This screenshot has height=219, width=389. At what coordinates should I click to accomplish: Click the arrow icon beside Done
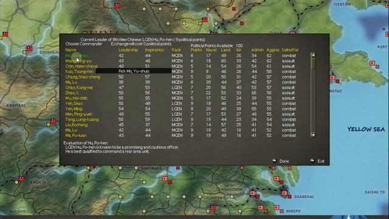tap(274, 161)
